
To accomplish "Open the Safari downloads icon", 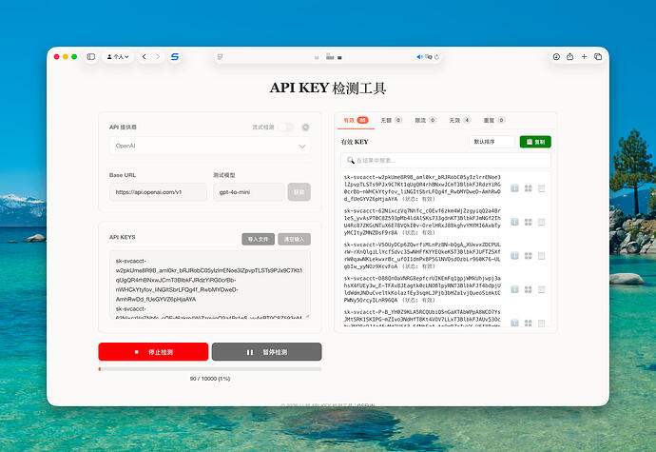I will tap(556, 56).
